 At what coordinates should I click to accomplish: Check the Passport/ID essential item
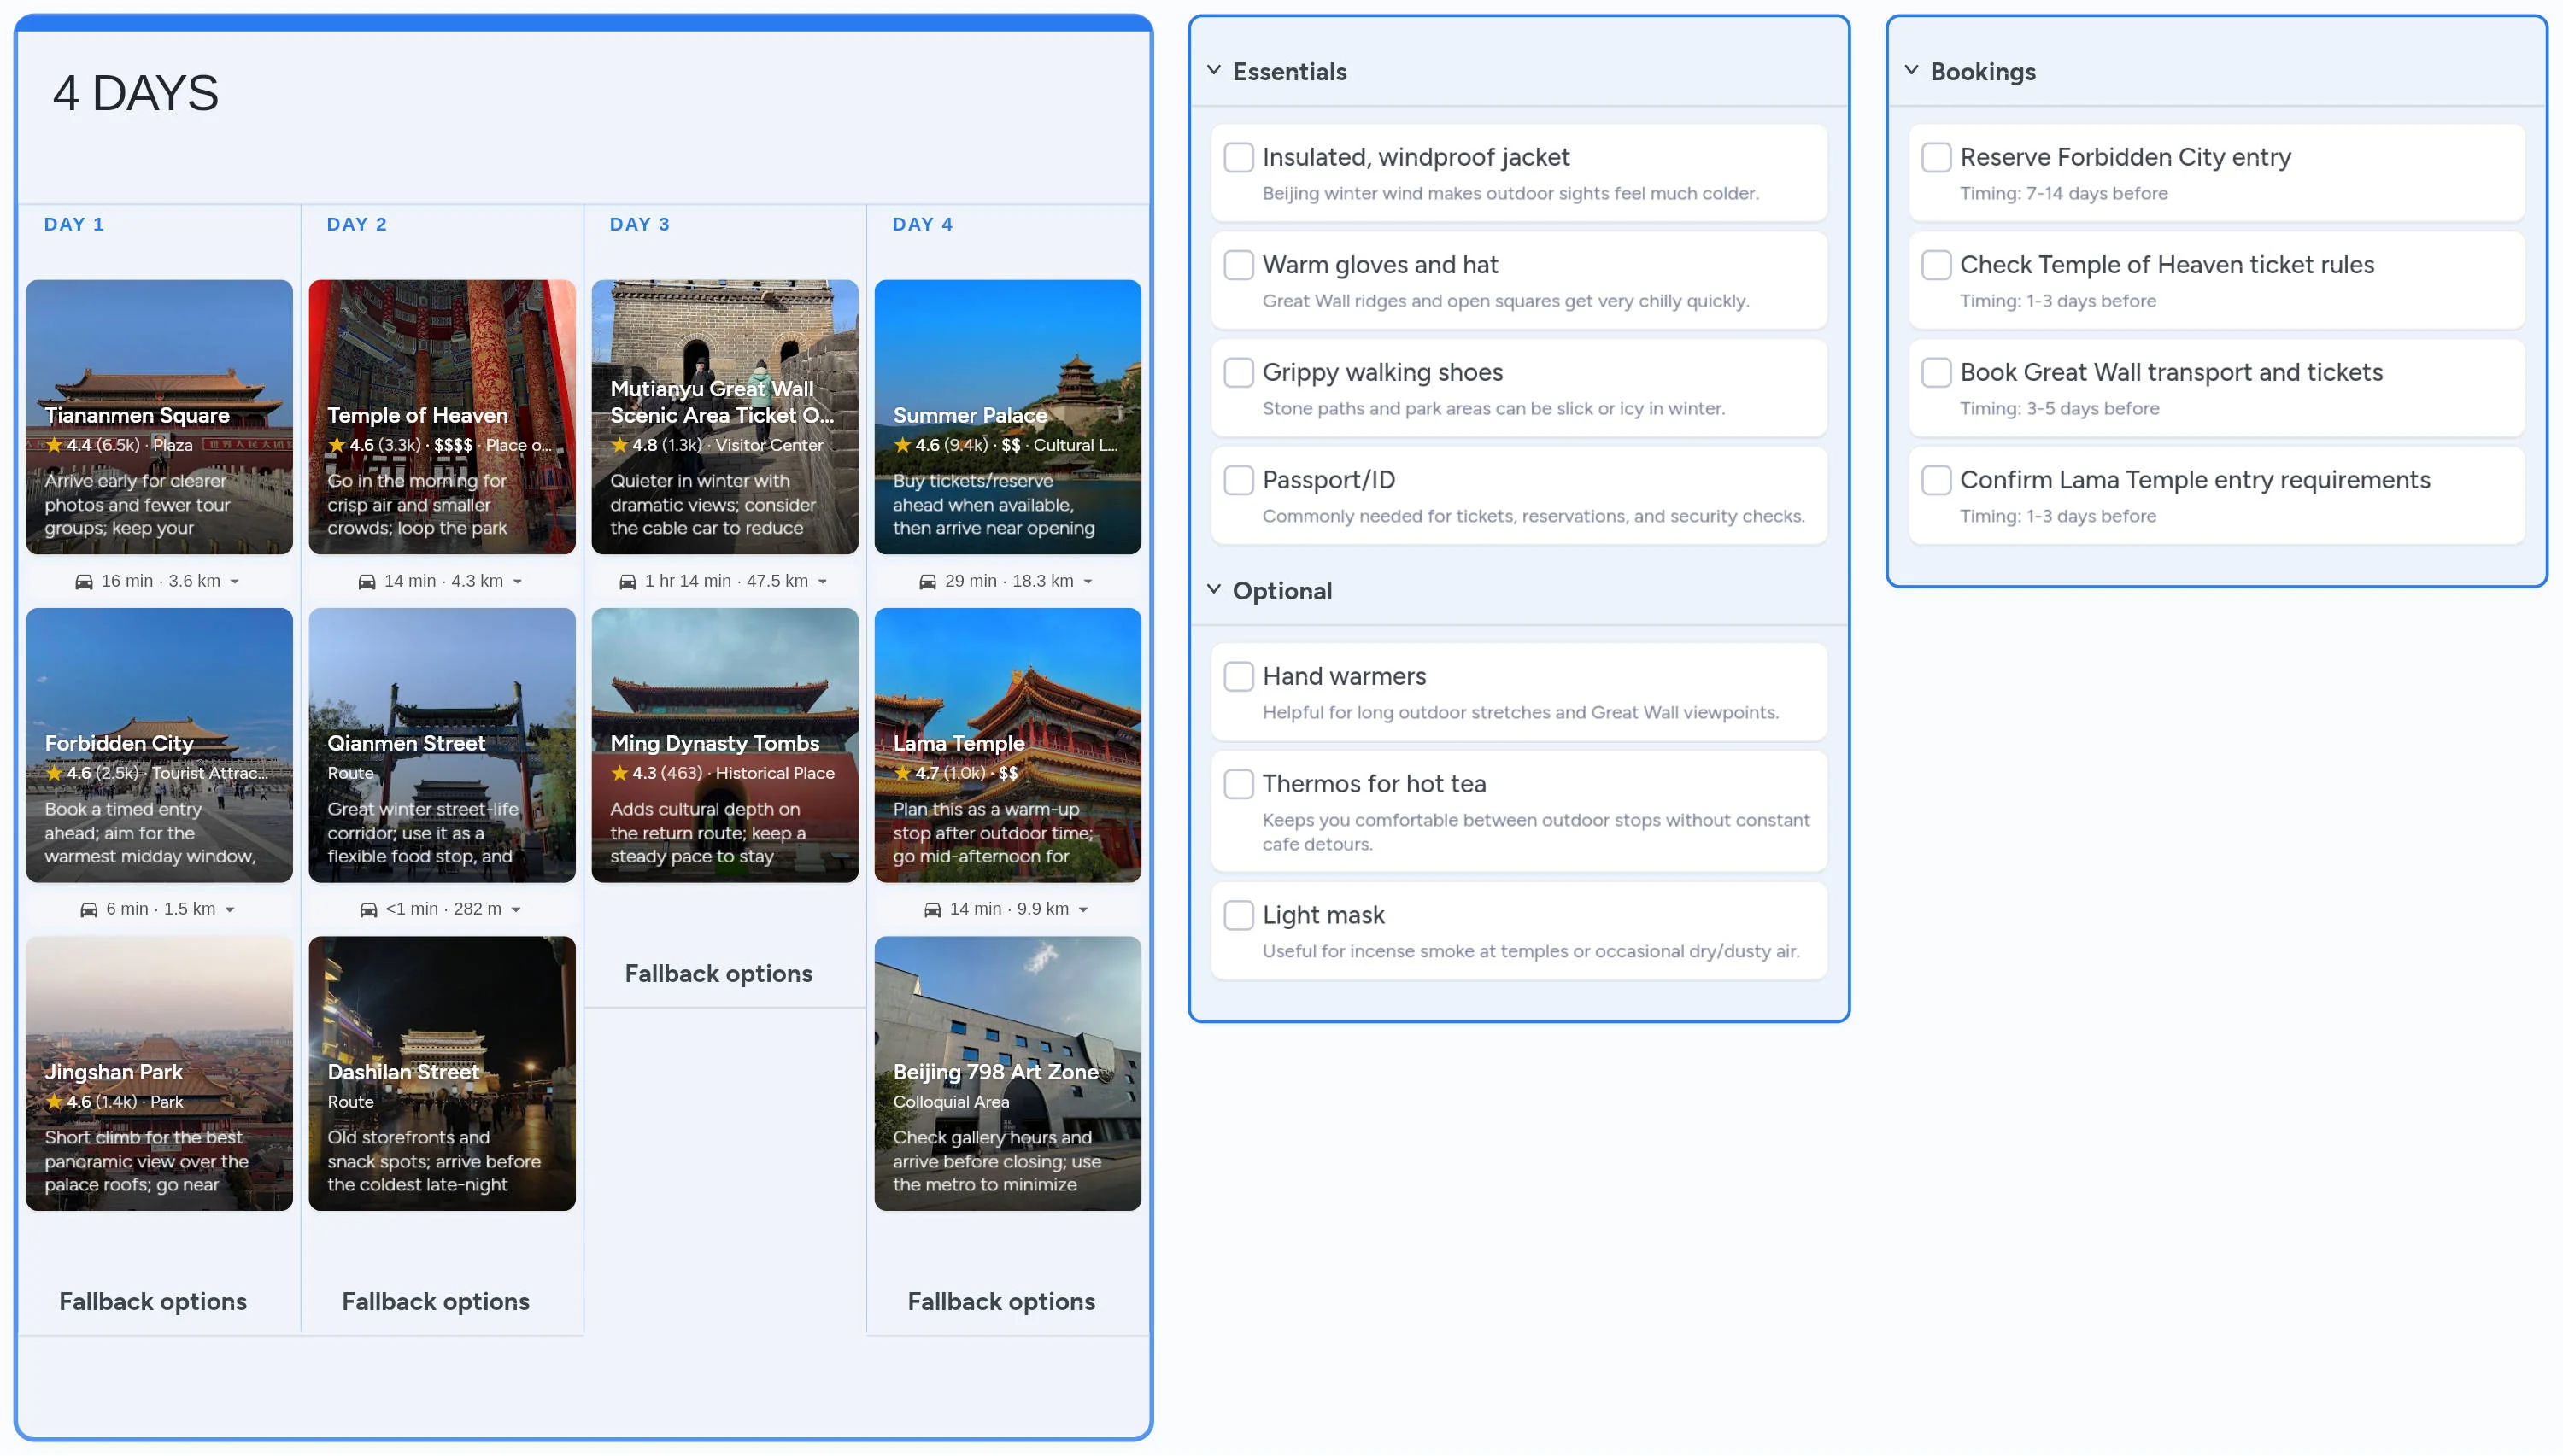tap(1239, 480)
